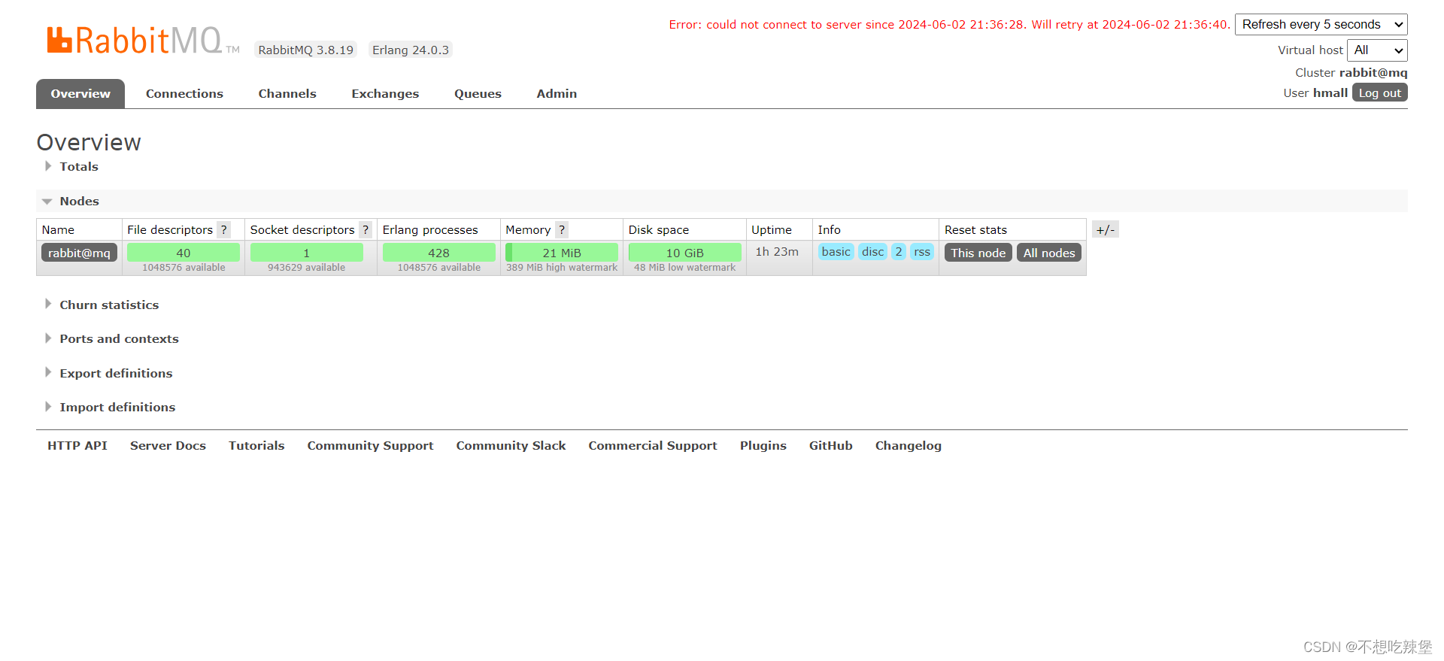Open the rabbit@mq node details

tap(79, 253)
